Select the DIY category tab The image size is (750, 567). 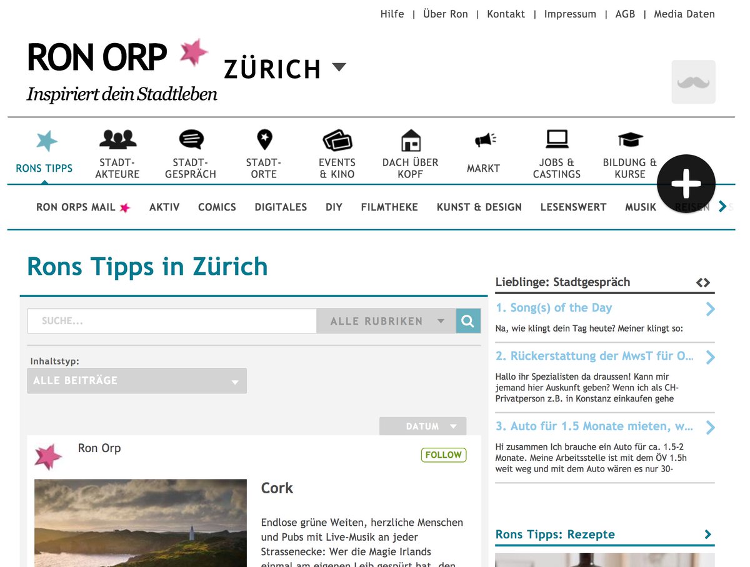click(x=334, y=207)
